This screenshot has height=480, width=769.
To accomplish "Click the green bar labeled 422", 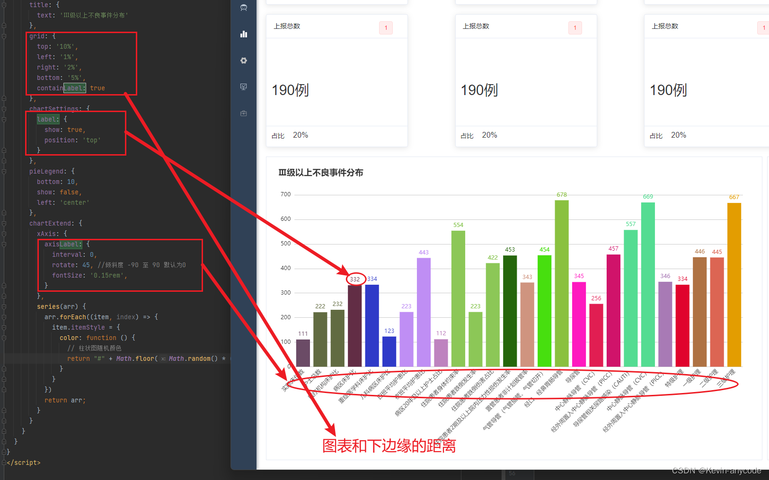I will [493, 314].
